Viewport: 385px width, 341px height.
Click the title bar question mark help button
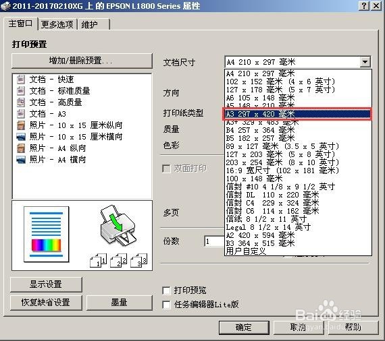364,5
